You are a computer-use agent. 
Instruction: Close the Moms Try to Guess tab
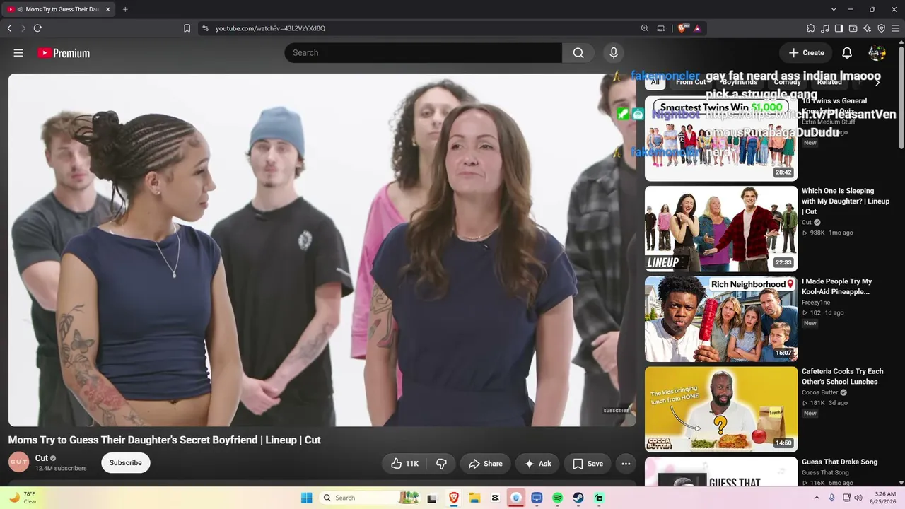point(108,9)
